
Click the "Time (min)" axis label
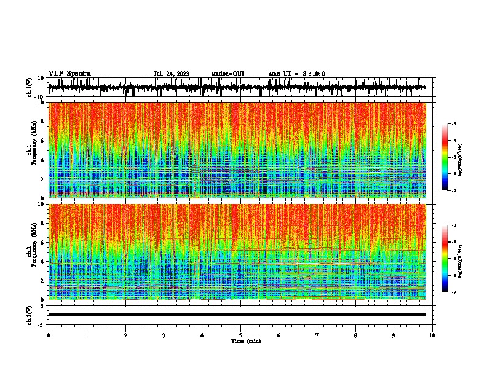[x=246, y=341]
